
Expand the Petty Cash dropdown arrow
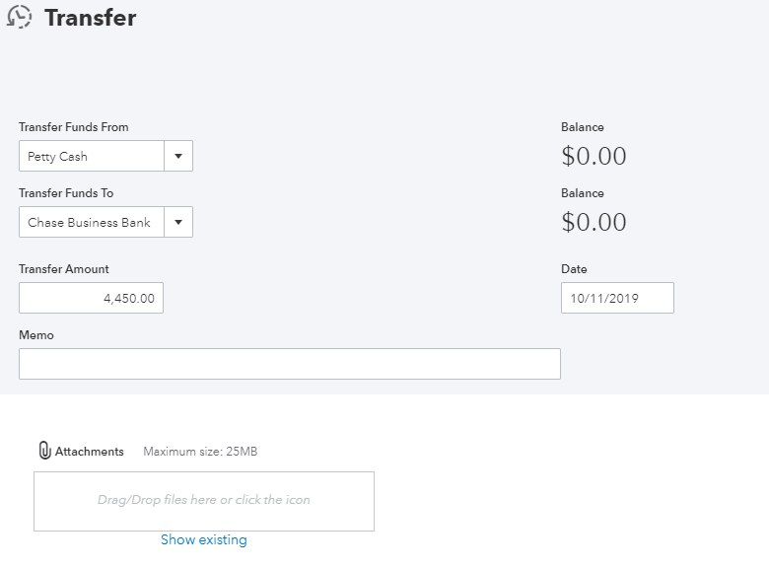pyautogui.click(x=178, y=156)
